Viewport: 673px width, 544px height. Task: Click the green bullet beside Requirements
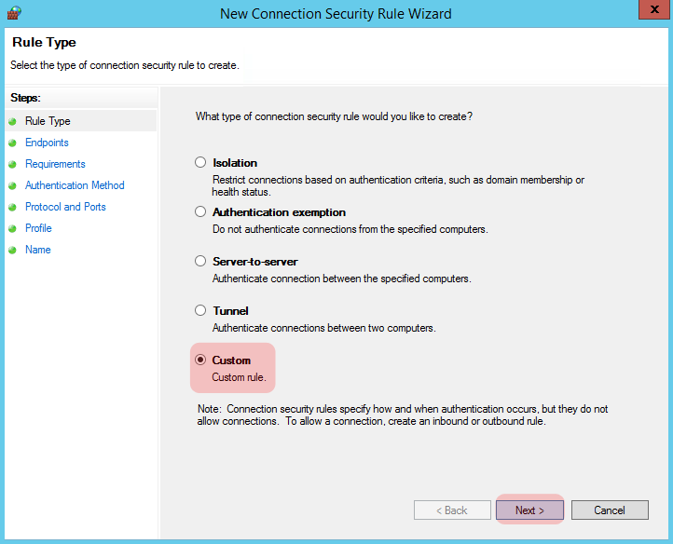(x=12, y=164)
